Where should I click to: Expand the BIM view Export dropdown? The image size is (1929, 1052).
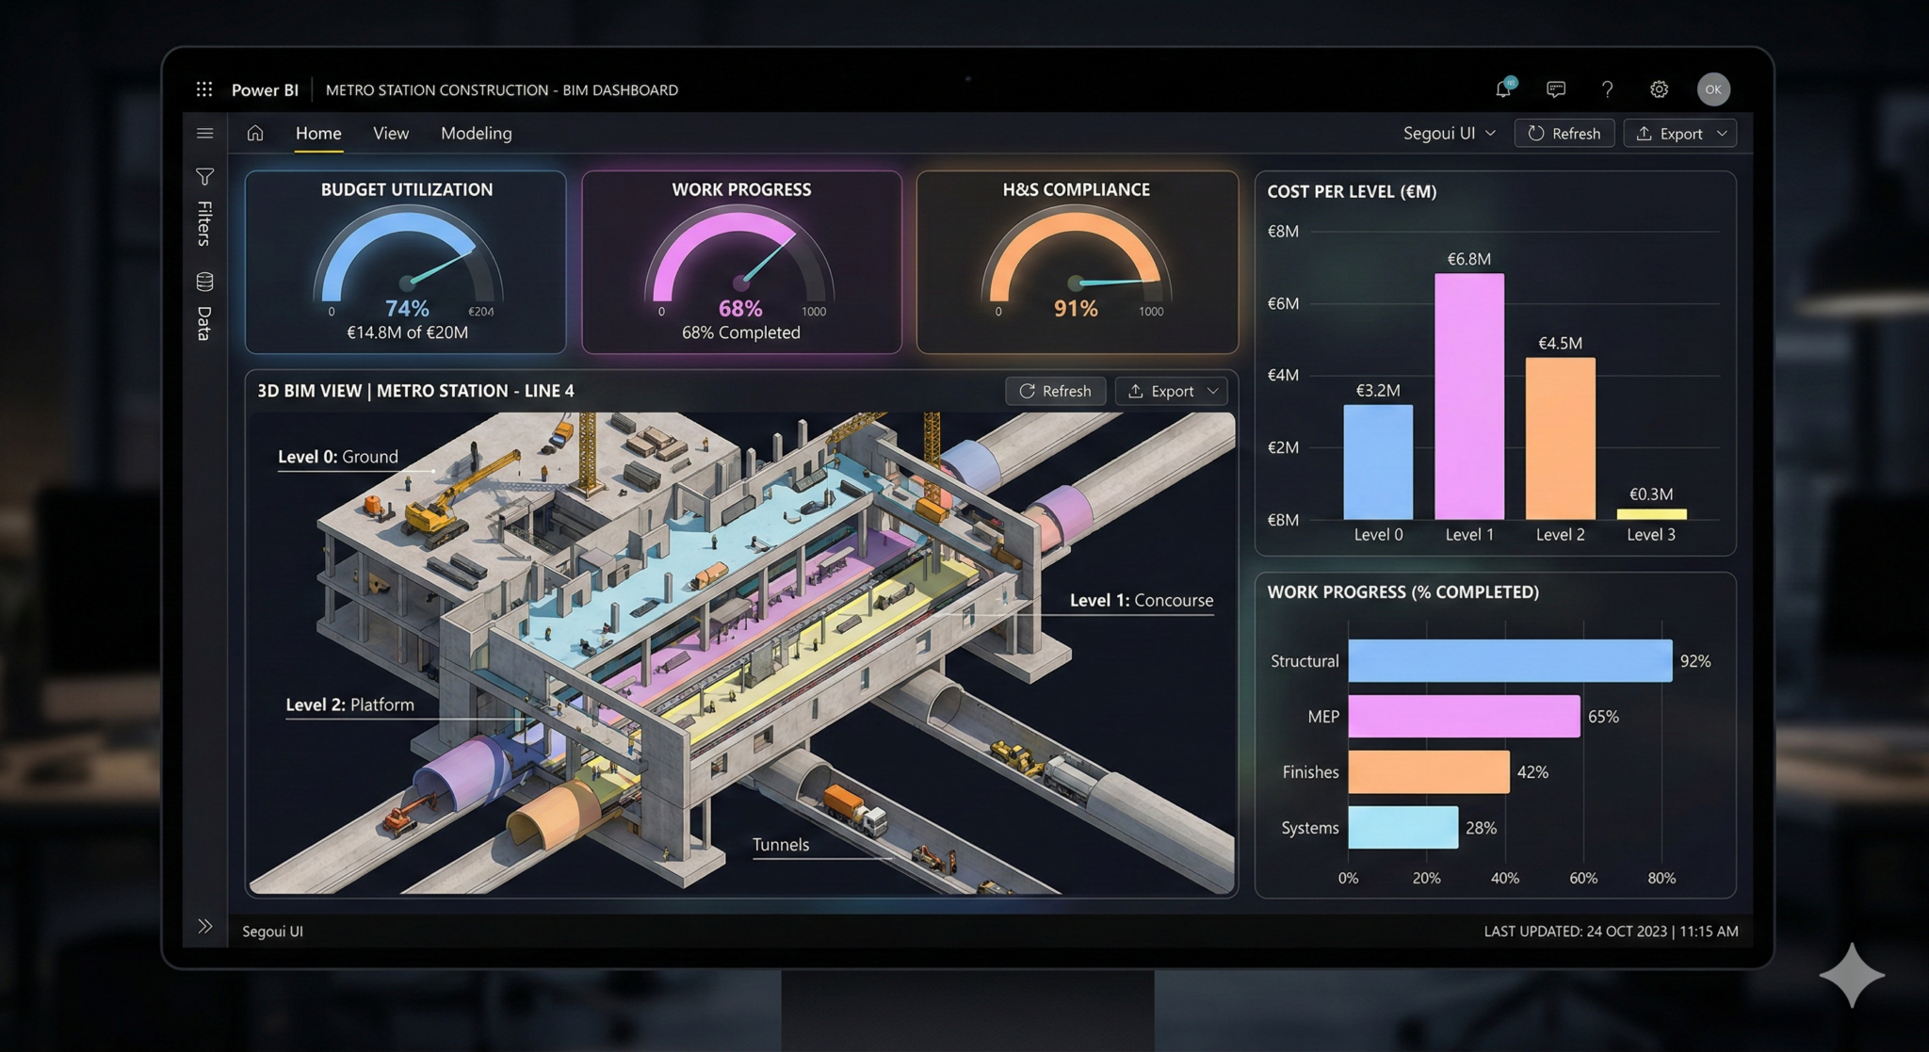pyautogui.click(x=1212, y=391)
